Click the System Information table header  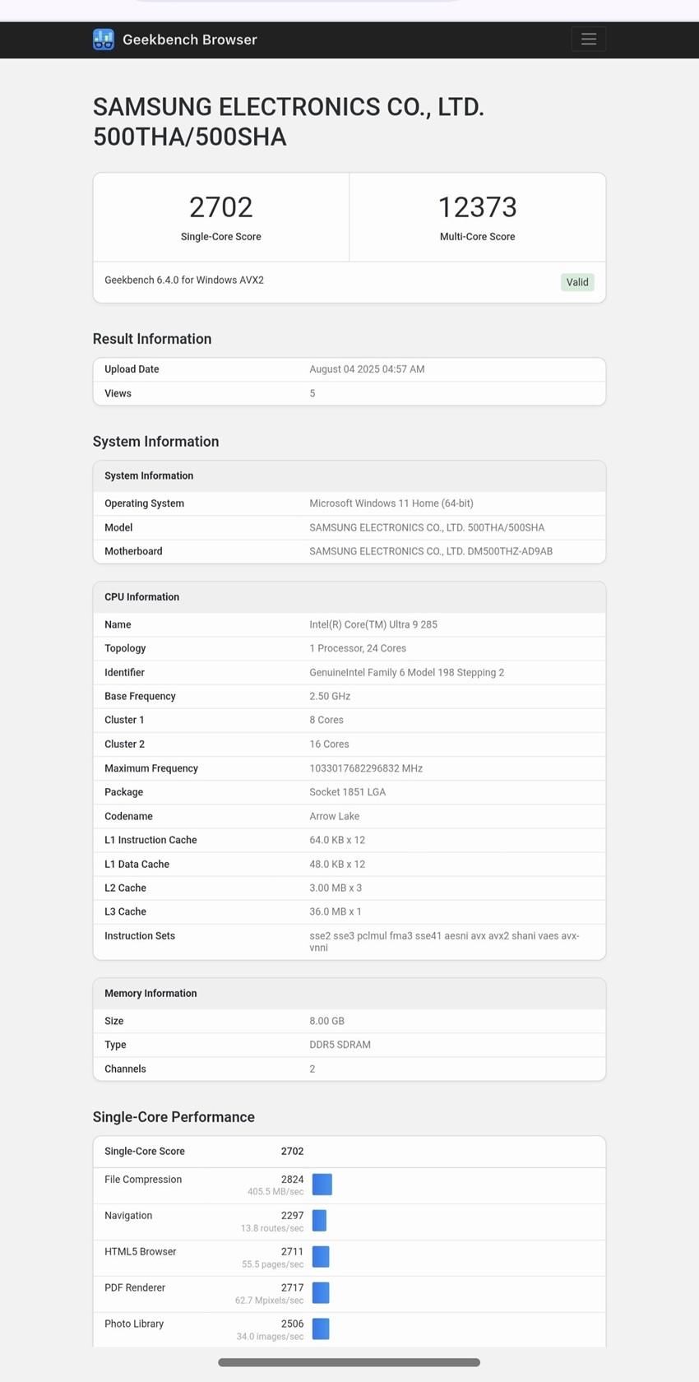pyautogui.click(x=149, y=475)
